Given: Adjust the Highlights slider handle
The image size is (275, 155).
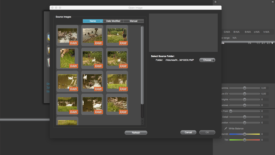Looking at the screenshot, I should point(245,99).
